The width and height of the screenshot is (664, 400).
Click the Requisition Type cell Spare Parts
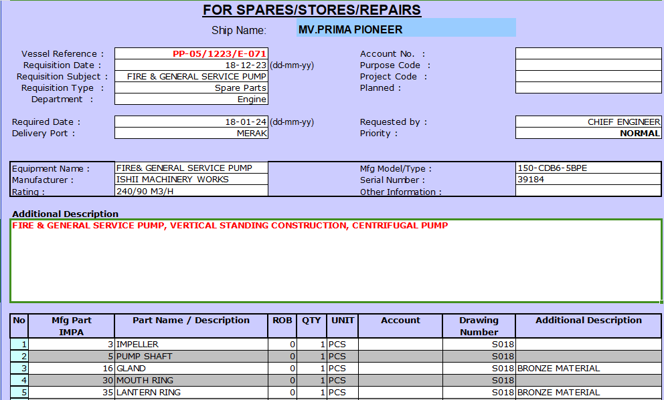[x=191, y=88]
